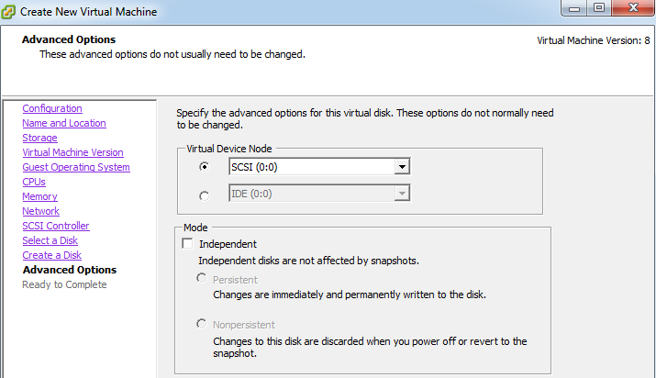Open the Name and Location step
Image resolution: width=656 pixels, height=378 pixels.
pos(64,123)
